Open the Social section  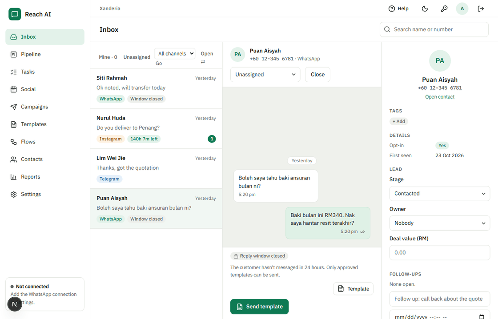(45, 89)
